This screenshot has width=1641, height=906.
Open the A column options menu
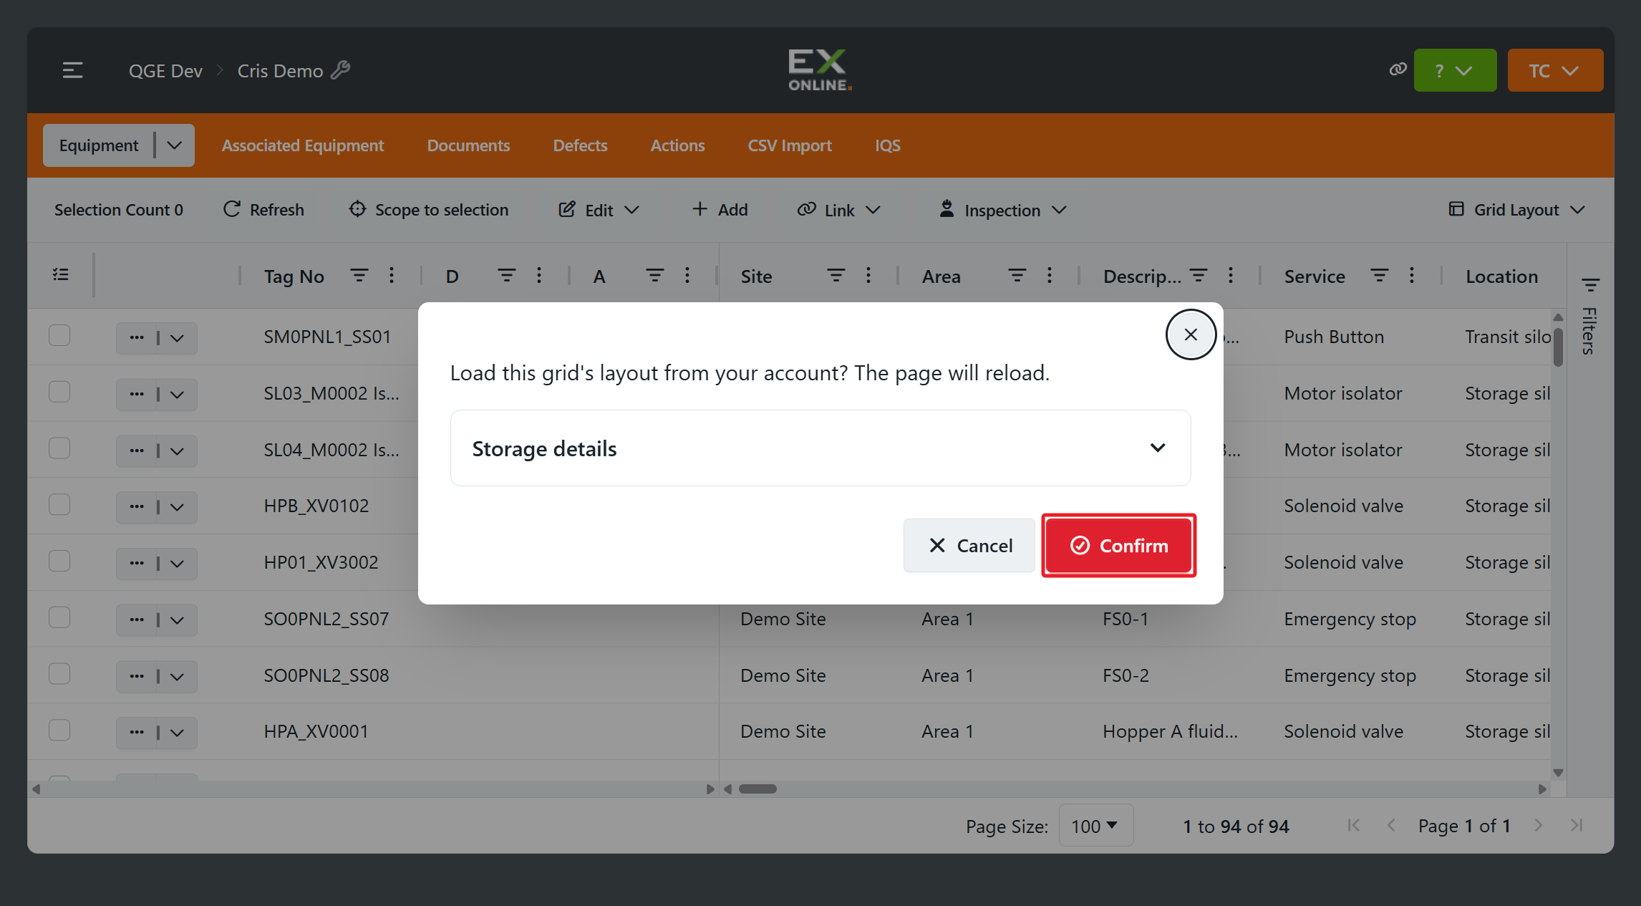coord(687,275)
